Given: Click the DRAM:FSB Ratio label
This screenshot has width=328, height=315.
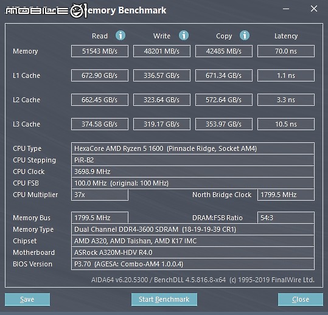Looking at the screenshot, I should pos(217,218).
